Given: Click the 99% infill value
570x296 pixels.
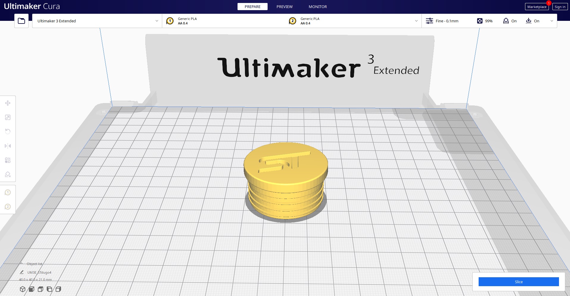Looking at the screenshot, I should [489, 21].
